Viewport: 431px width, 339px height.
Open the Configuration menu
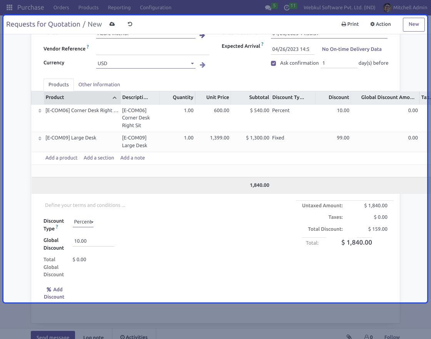[x=155, y=7]
